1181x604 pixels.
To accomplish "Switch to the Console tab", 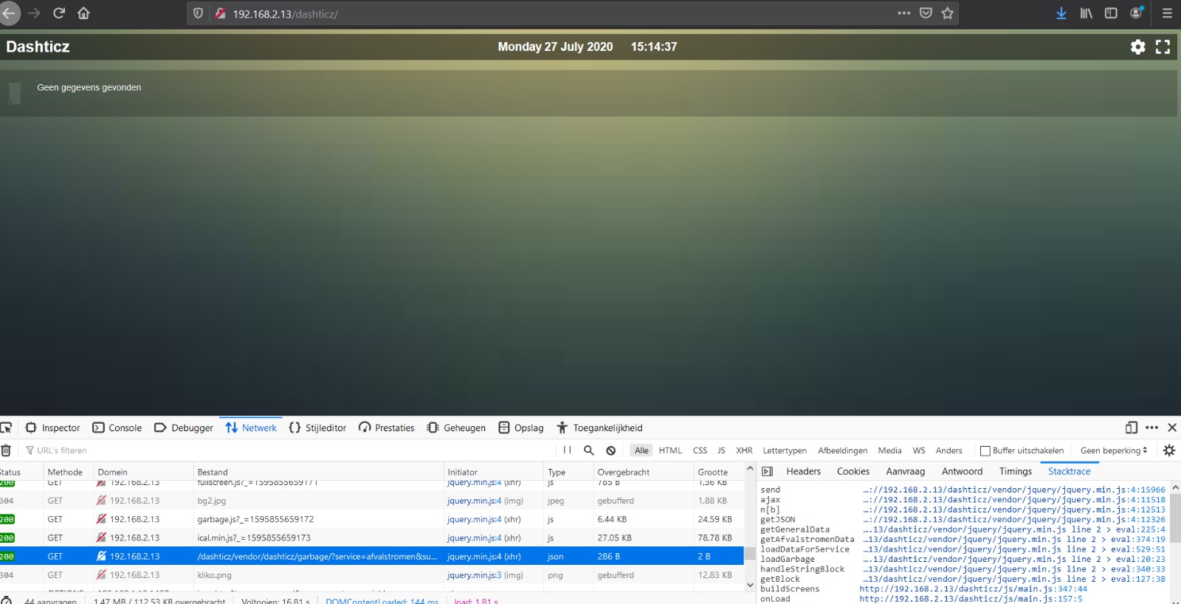I will 117,428.
